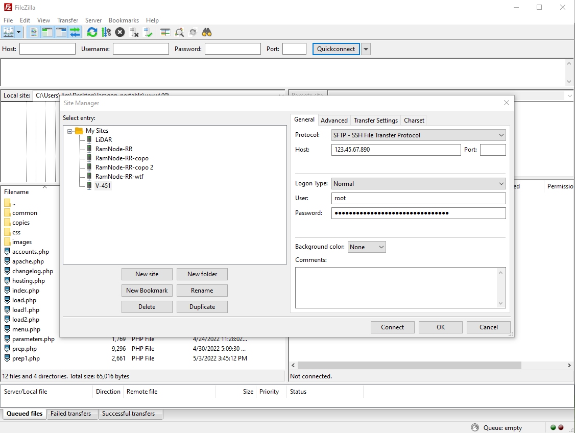Sort local files by Filename column
The image size is (575, 433).
click(x=16, y=192)
